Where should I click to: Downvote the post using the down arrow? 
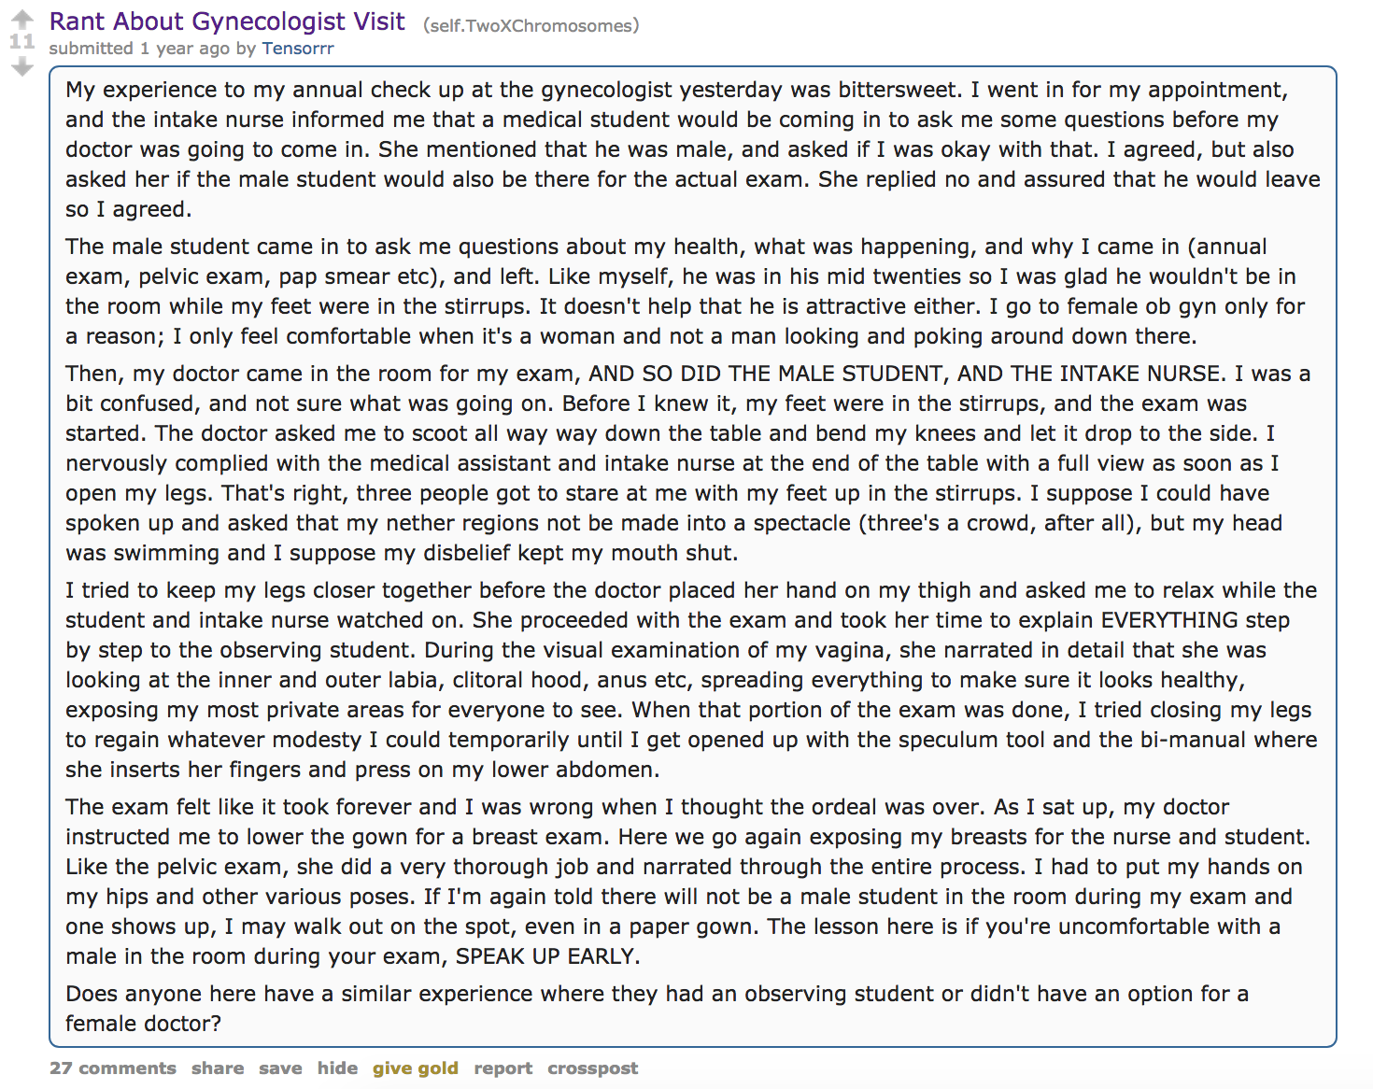coord(21,66)
